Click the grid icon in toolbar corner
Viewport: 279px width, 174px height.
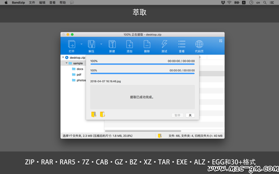[x=221, y=40]
